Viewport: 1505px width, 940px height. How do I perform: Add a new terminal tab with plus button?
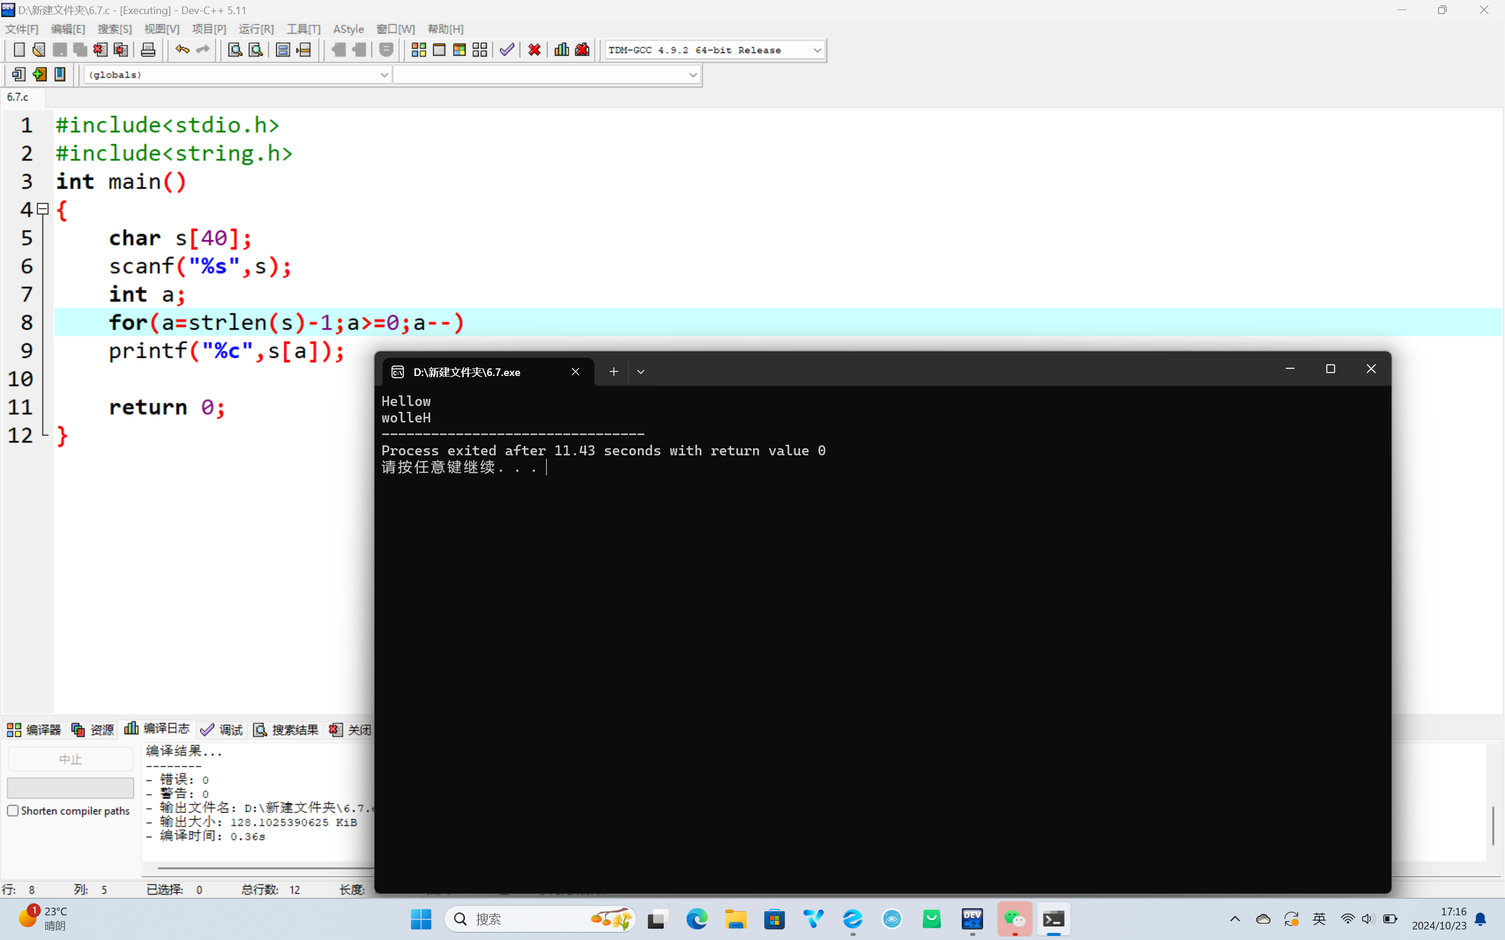click(x=614, y=372)
